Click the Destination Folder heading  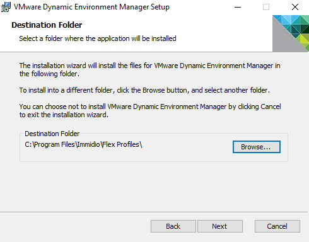click(x=47, y=25)
